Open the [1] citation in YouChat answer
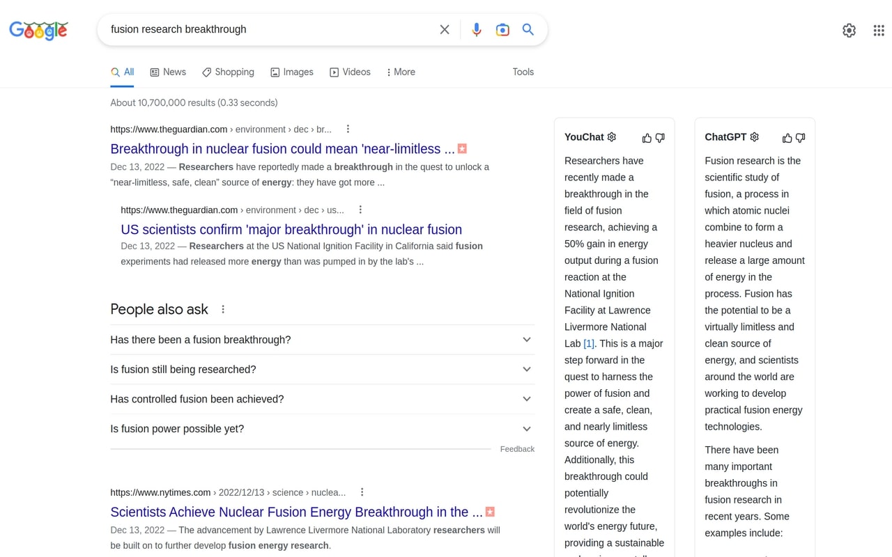The height and width of the screenshot is (557, 892). coord(589,343)
